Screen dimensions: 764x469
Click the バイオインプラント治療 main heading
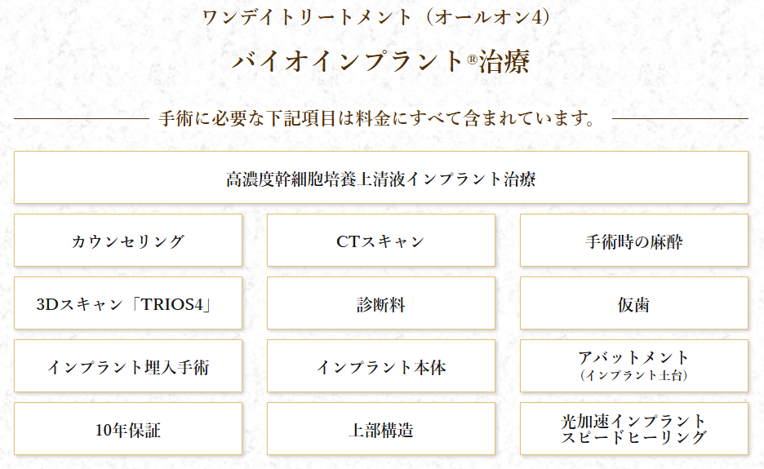380,63
